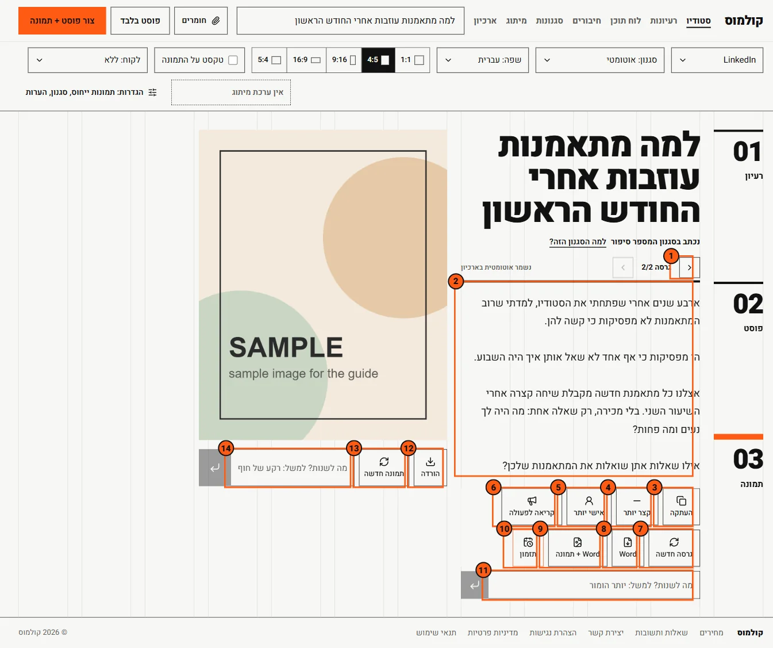
Task: Select the 1:1 aspect ratio
Action: (412, 60)
